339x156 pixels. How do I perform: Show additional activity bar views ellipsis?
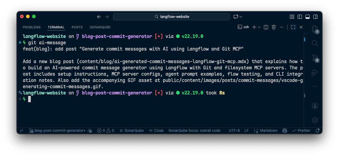[315, 86]
